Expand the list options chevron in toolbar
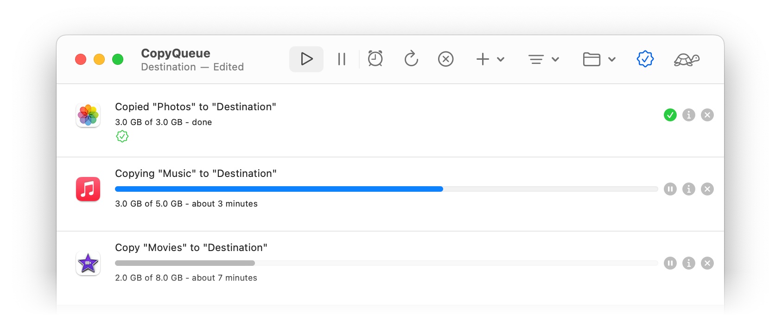Image resolution: width=776 pixels, height=327 pixels. point(555,59)
